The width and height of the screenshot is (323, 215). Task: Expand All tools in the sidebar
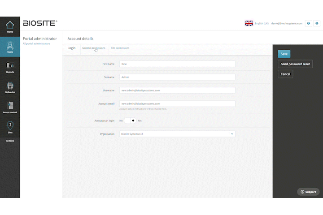coord(10,141)
